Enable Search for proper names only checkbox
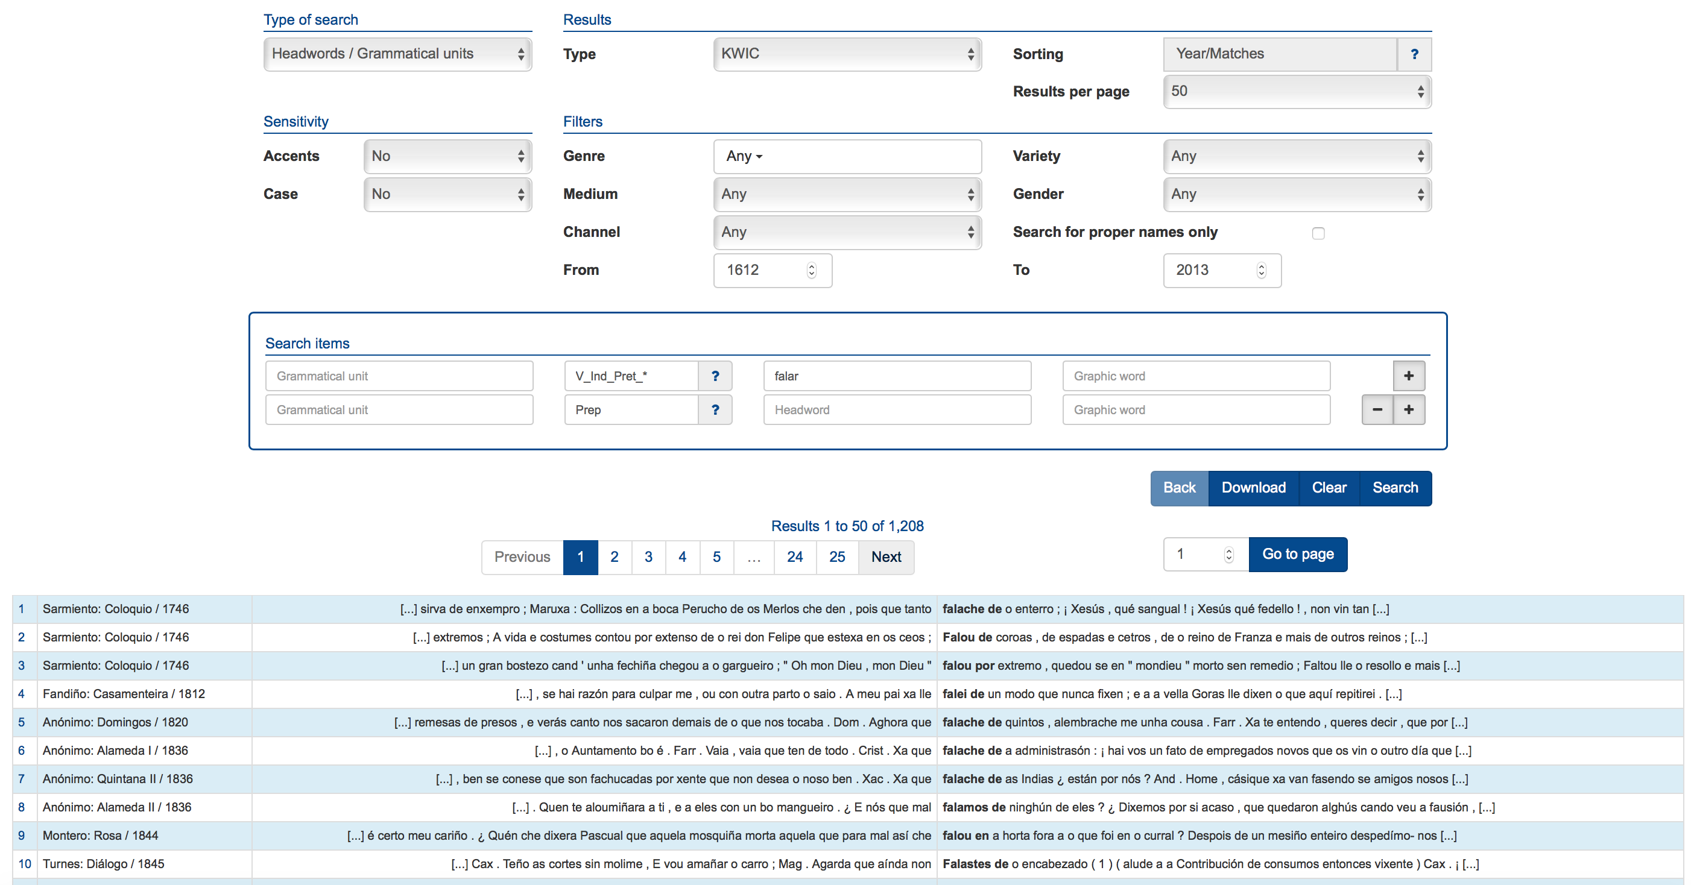The height and width of the screenshot is (885, 1691). click(1318, 233)
